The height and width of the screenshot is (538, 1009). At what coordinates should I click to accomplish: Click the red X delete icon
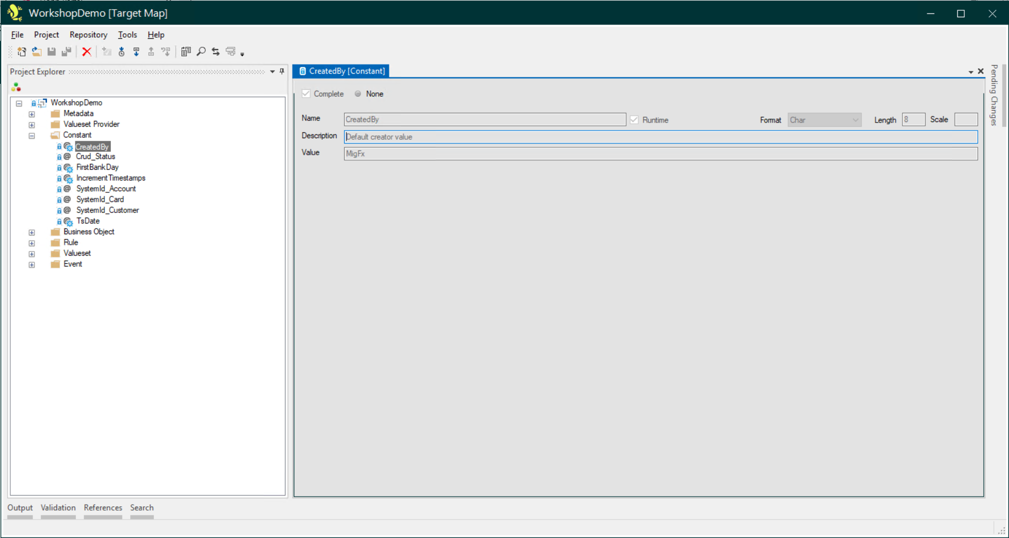(87, 52)
